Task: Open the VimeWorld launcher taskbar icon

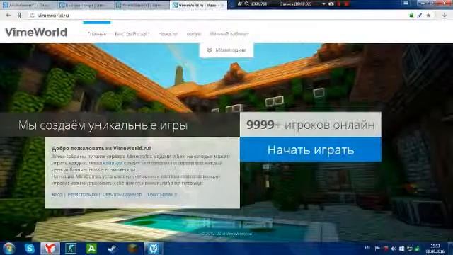Action: (153, 249)
